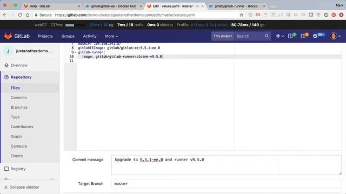Image resolution: width=346 pixels, height=194 pixels.
Task: Click the image: gitlab-runner alpine line
Action: [x=122, y=57]
